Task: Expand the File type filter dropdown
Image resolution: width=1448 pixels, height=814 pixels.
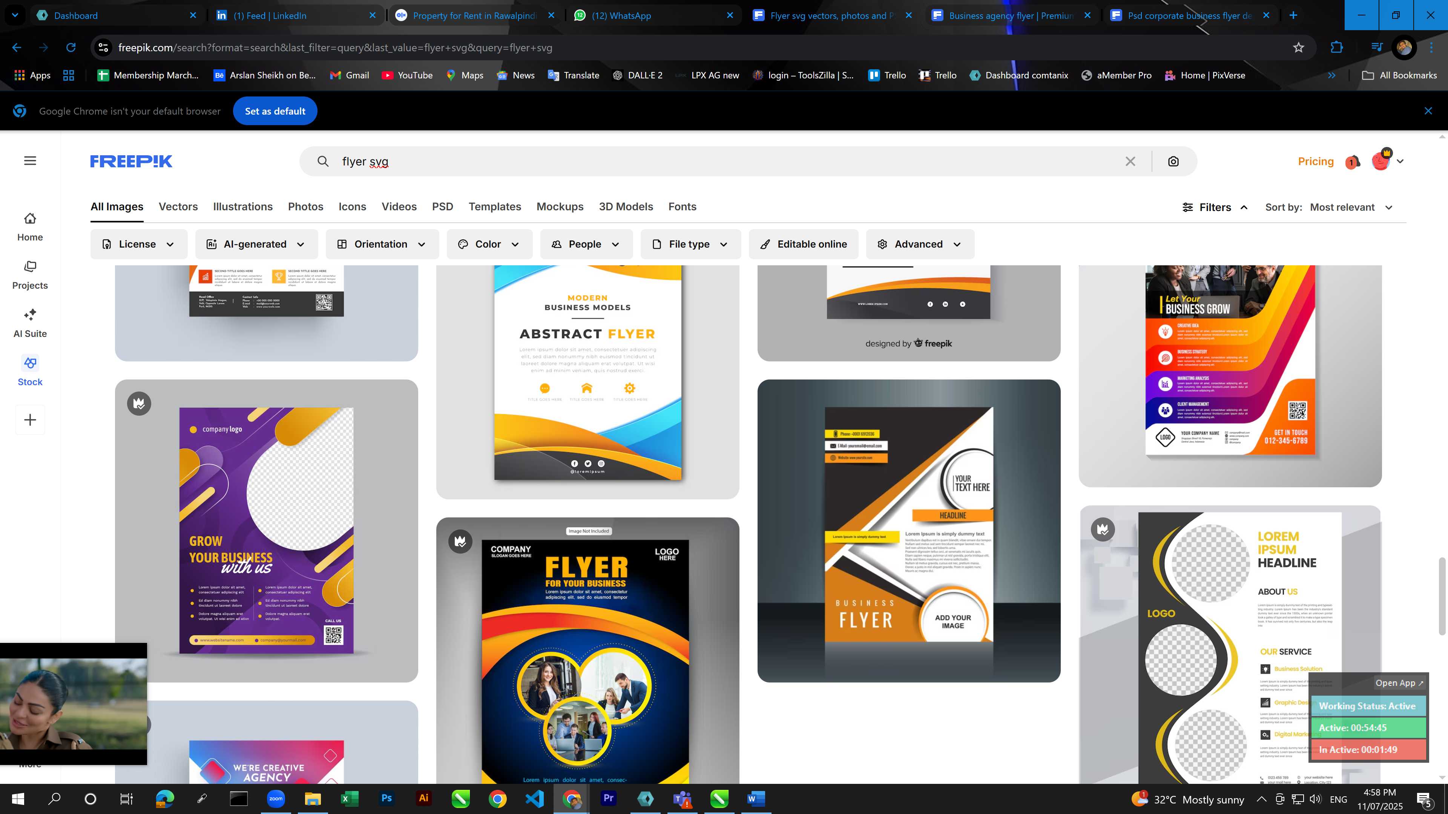Action: (690, 244)
